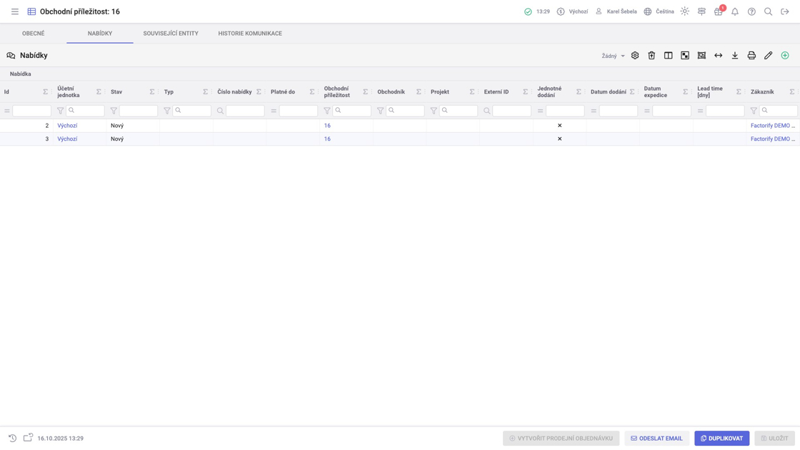Switch to SOUVISEJÍCÍ ENTITY tab
The width and height of the screenshot is (800, 450).
coord(171,33)
